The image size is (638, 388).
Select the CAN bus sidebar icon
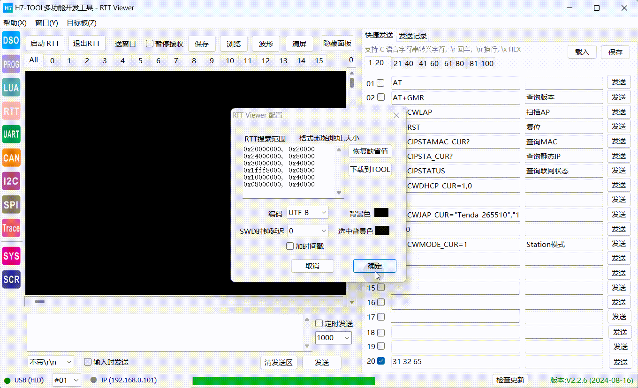[11, 158]
